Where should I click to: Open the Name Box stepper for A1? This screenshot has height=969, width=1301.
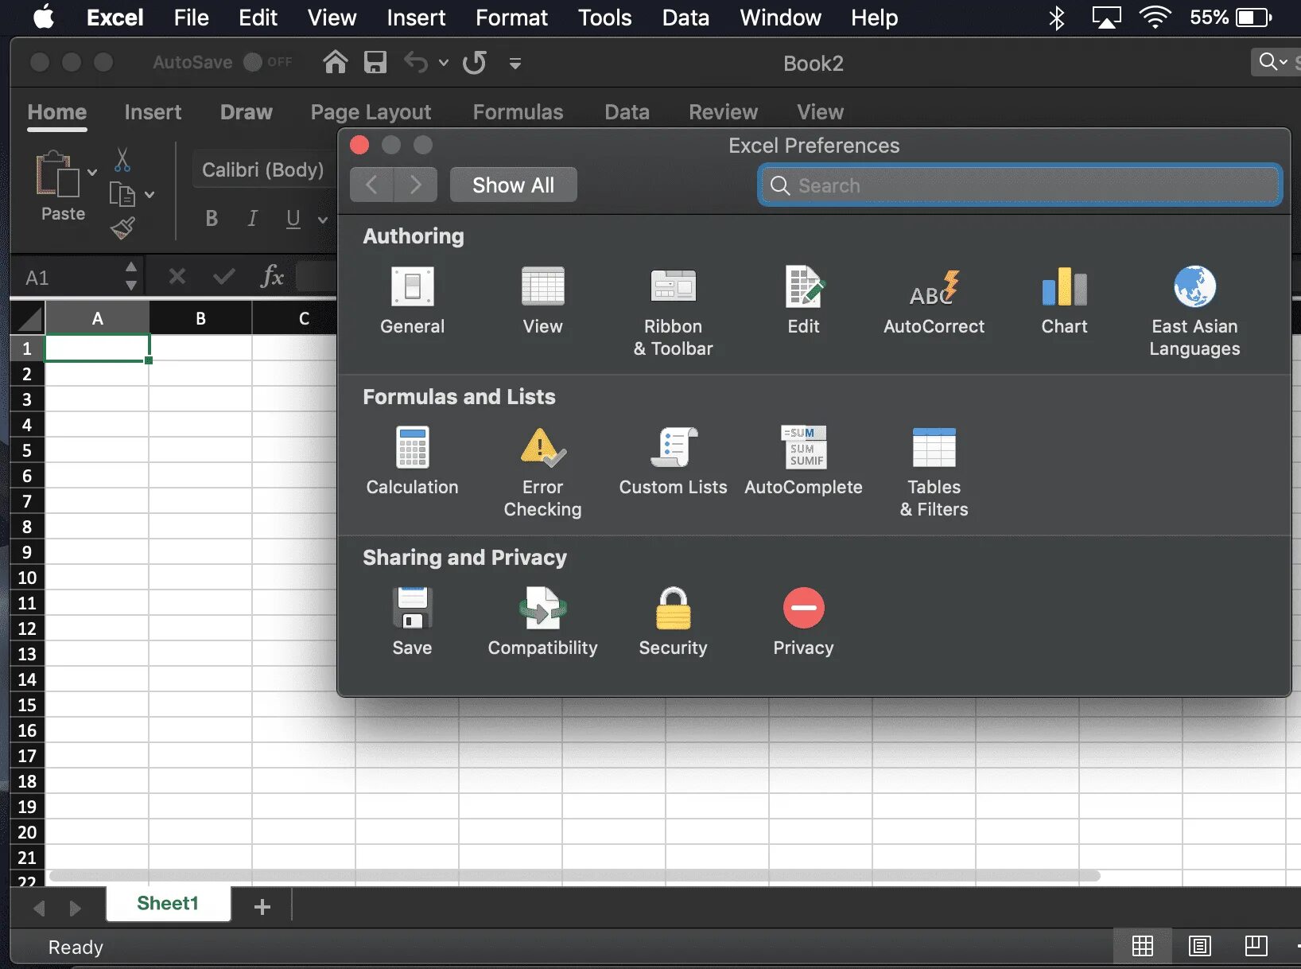point(131,276)
